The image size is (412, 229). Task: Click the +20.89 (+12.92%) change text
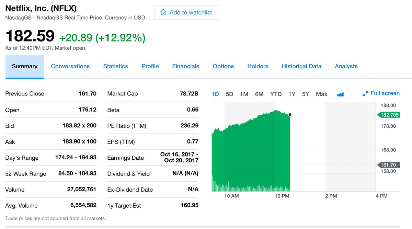point(102,38)
